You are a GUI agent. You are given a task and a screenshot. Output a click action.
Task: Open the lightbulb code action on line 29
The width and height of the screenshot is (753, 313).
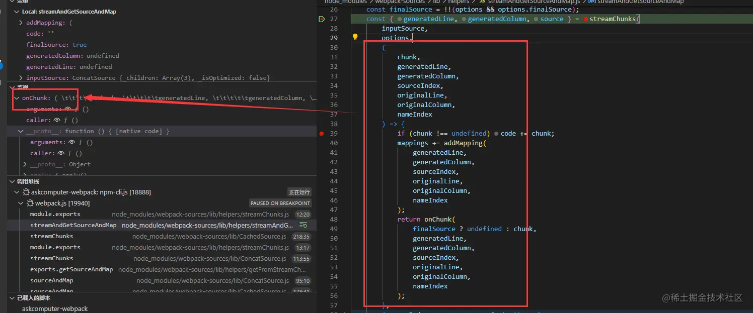click(355, 37)
